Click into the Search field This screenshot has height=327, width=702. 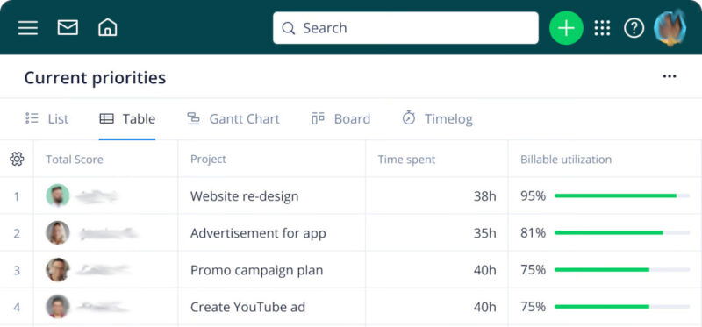tap(405, 28)
